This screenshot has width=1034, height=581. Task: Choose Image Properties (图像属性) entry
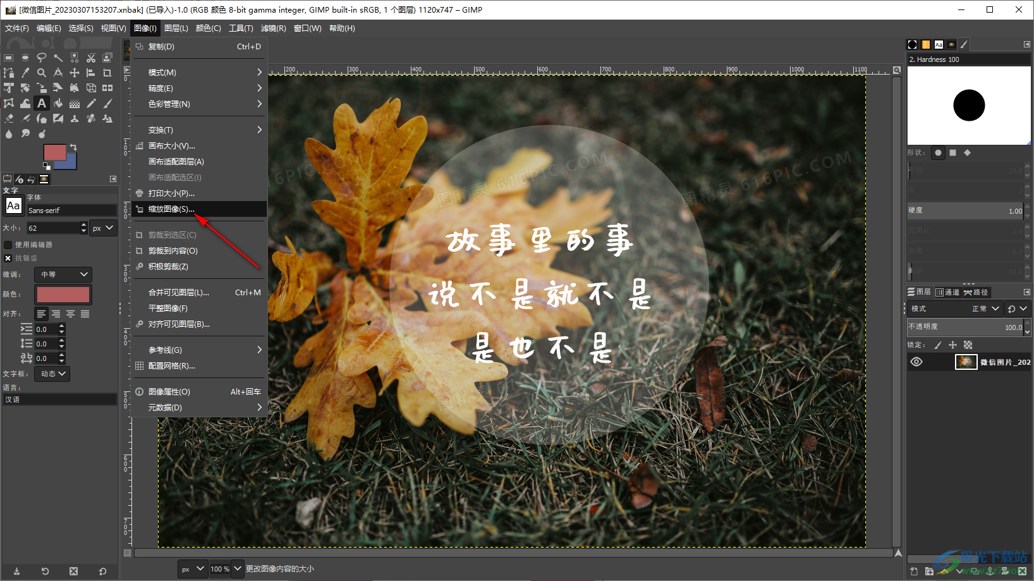click(198, 392)
